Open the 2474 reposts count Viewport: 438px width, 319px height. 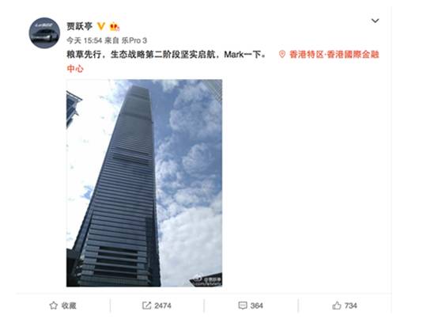click(x=163, y=306)
